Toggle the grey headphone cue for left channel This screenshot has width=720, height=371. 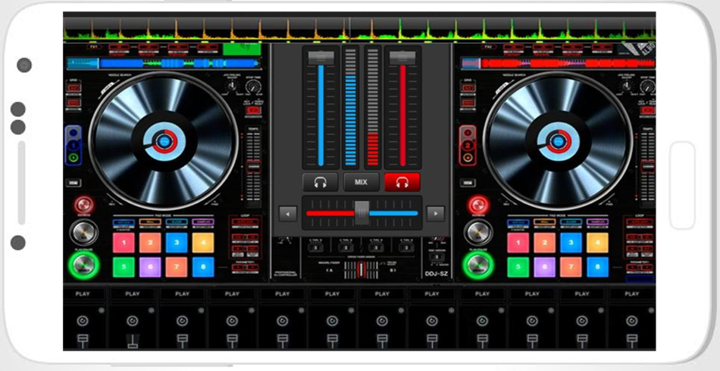[x=320, y=182]
